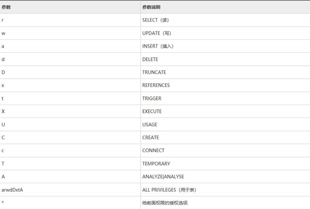Select the EXECUTE text

click(152, 111)
